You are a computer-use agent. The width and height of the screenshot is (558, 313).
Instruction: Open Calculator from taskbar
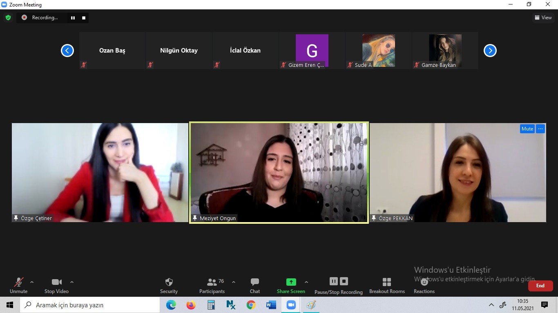click(x=211, y=305)
